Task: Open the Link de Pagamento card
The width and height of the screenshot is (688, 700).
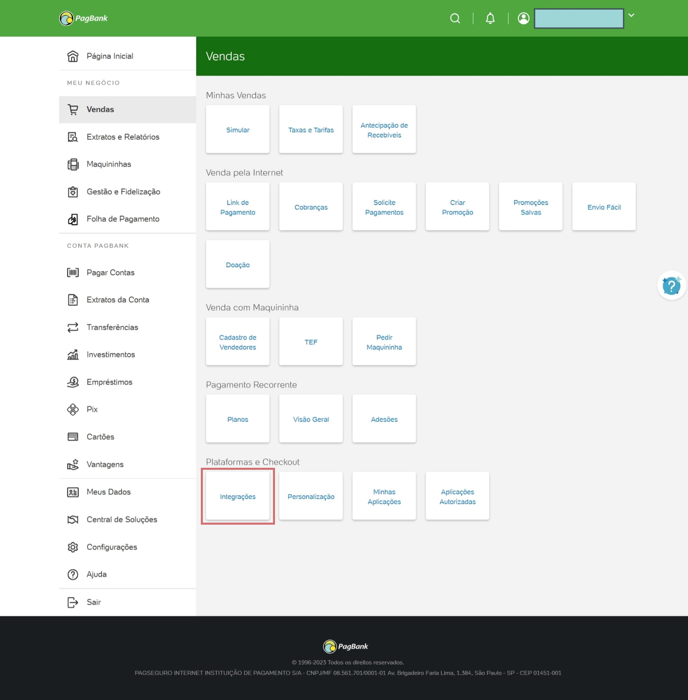Action: click(x=238, y=207)
